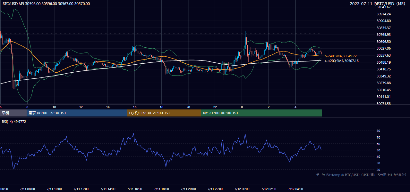410x192 pixels.
Task: Click the 7/12 04:00 date label
Action: [295, 189]
